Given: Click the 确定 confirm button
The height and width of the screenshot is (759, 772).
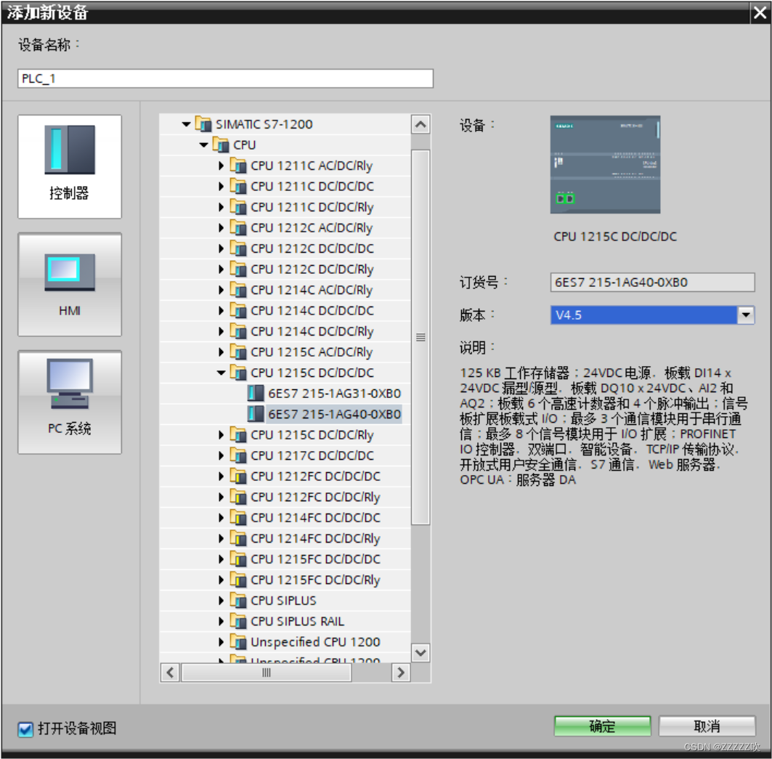Looking at the screenshot, I should point(602,726).
